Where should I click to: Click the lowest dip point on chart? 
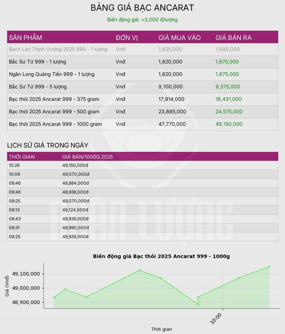coord(198,305)
